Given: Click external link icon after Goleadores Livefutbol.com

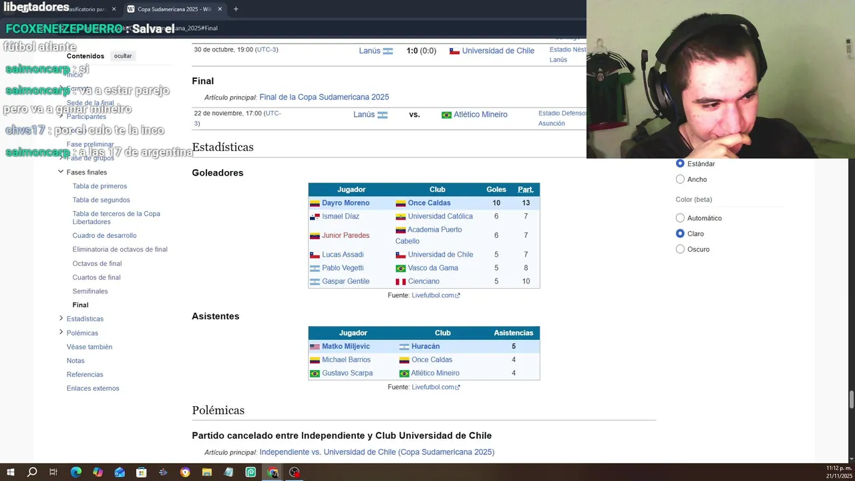Looking at the screenshot, I should pyautogui.click(x=458, y=295).
